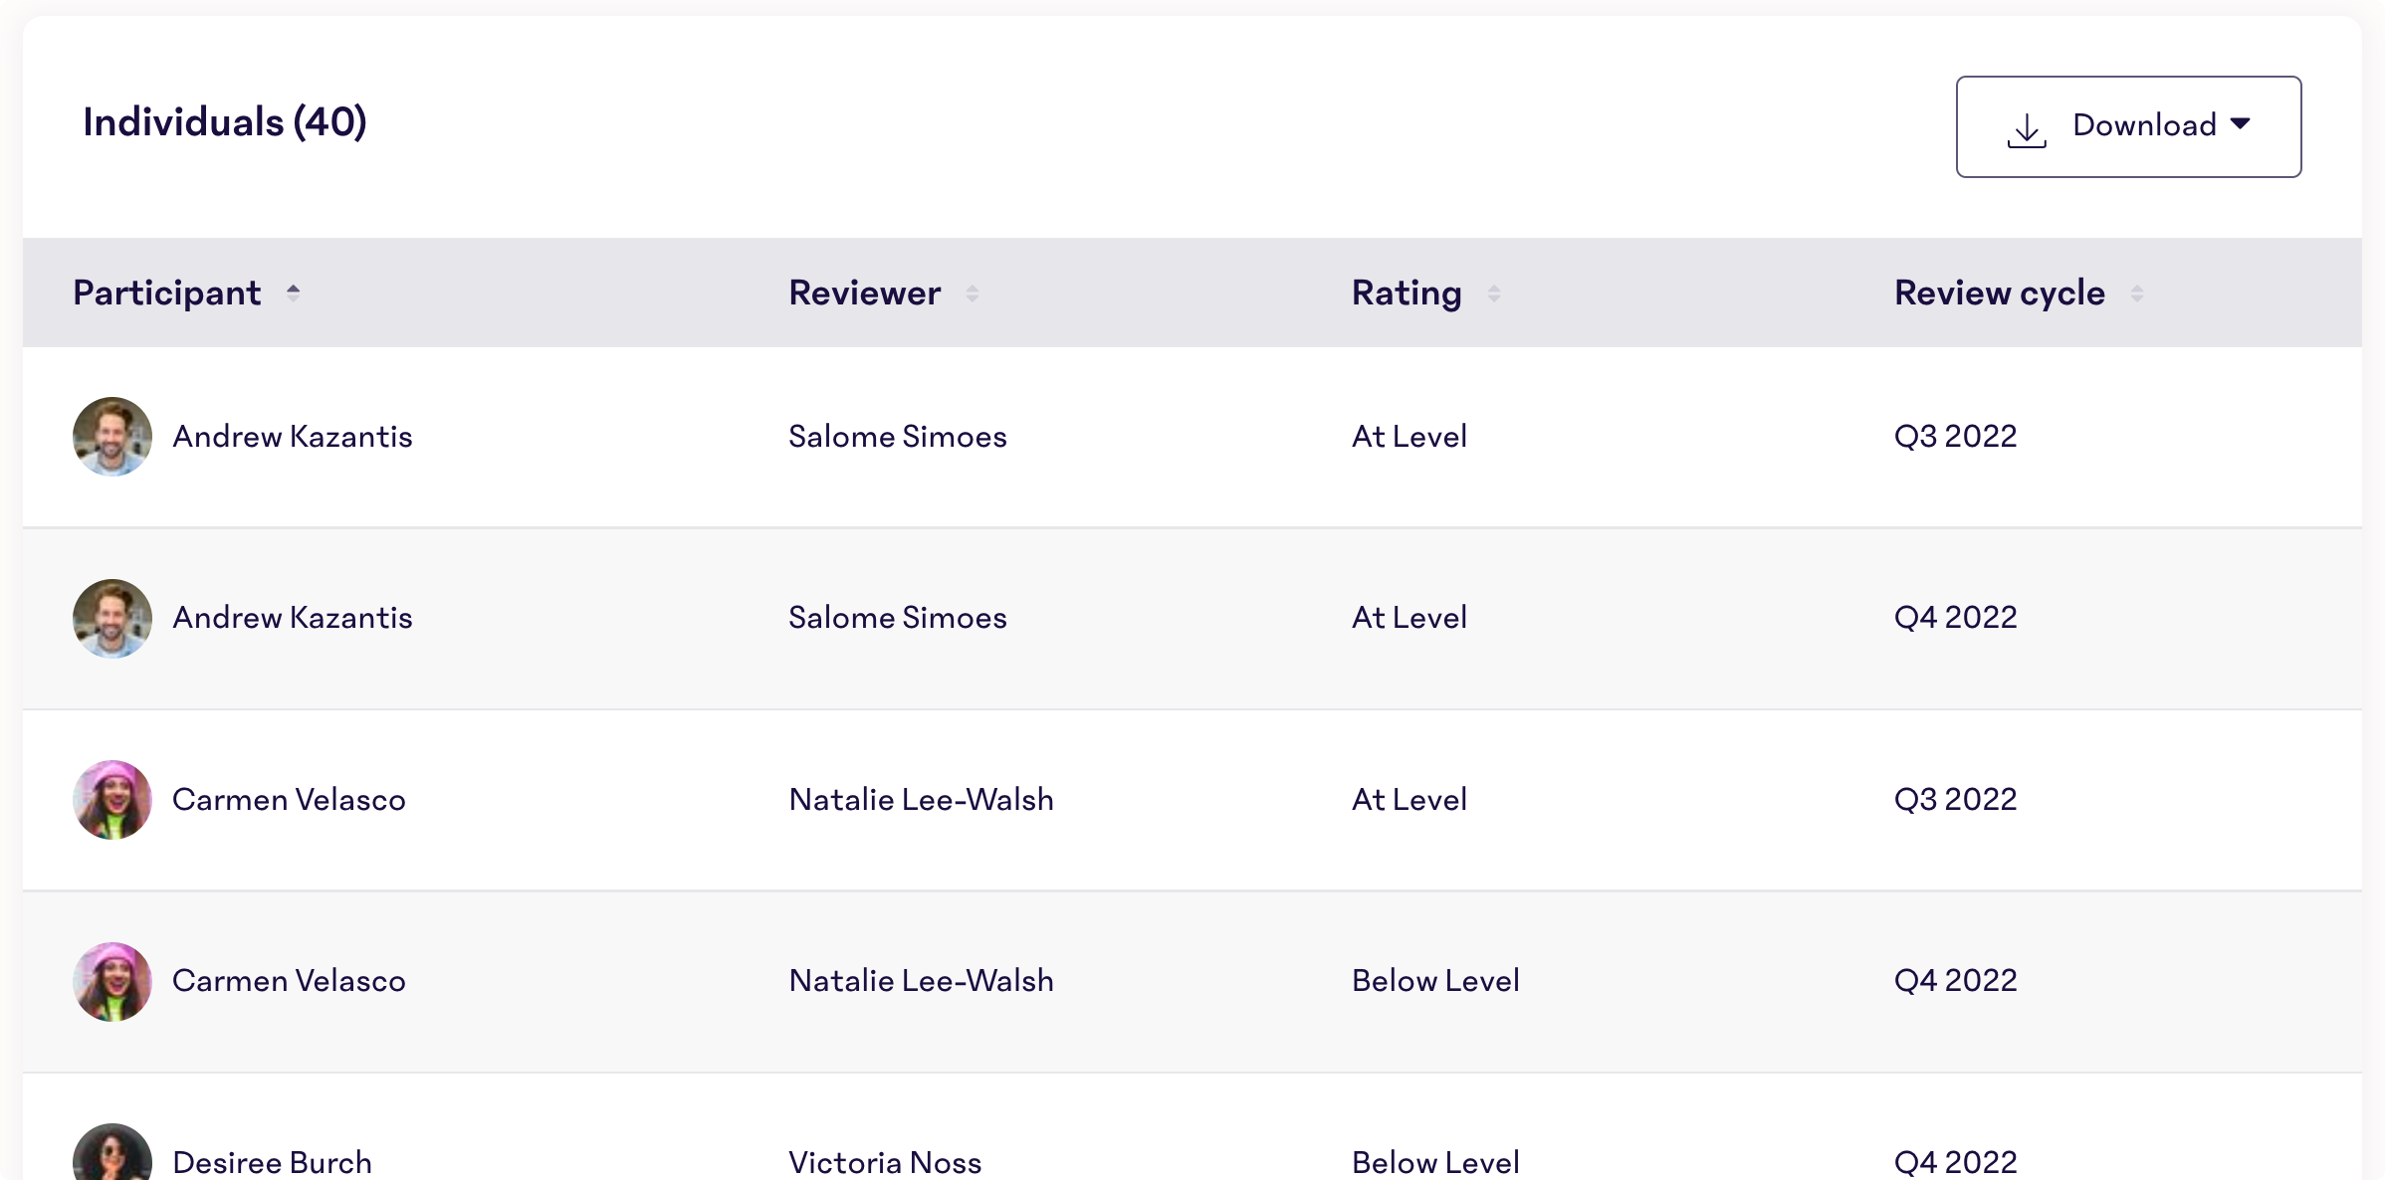Click reviewer Salome Simoes in first row

point(898,437)
